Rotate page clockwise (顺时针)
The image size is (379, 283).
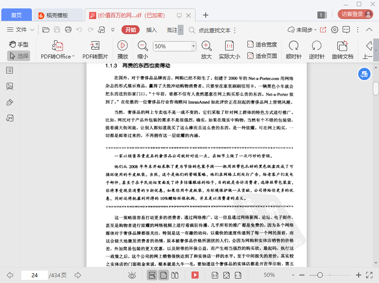click(294, 50)
